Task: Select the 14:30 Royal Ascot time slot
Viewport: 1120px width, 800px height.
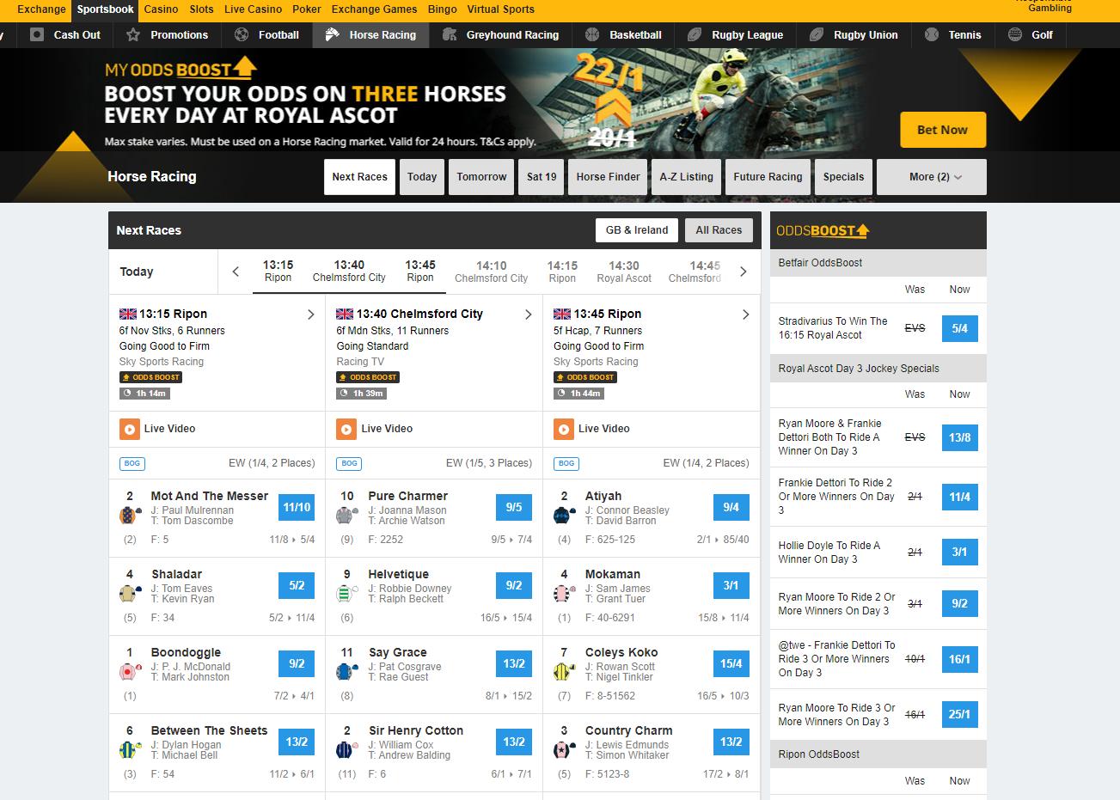Action: tap(624, 272)
